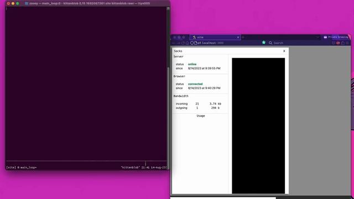The height and width of the screenshot is (199, 354).
Task: Click '[site] 0:main_loop' in tmux status bar
Action: coord(21,167)
